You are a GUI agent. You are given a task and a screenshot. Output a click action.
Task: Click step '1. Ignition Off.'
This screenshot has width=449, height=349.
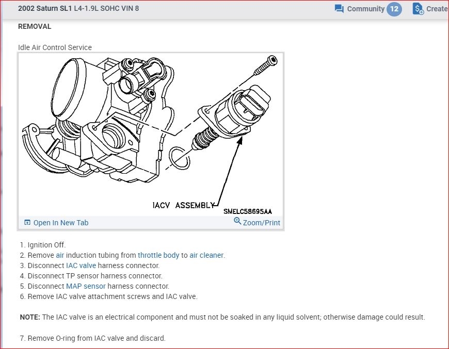[43, 245]
